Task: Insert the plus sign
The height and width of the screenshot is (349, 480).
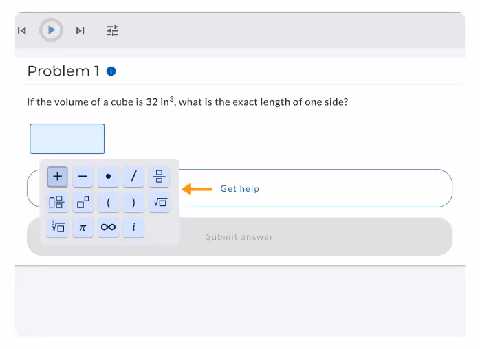Action: click(x=57, y=177)
